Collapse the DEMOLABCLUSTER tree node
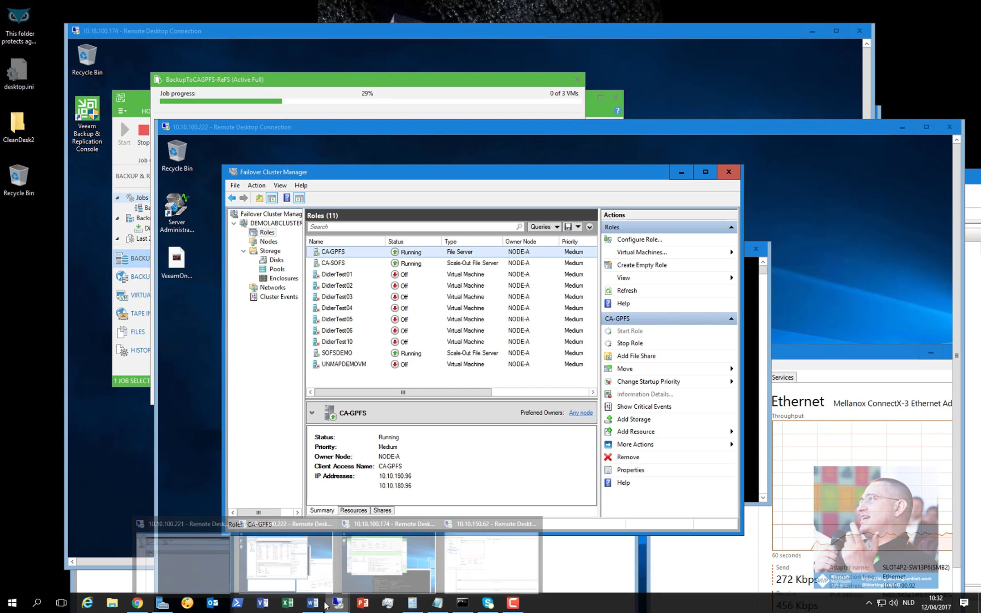Screen dimensions: 981x613 coord(234,223)
